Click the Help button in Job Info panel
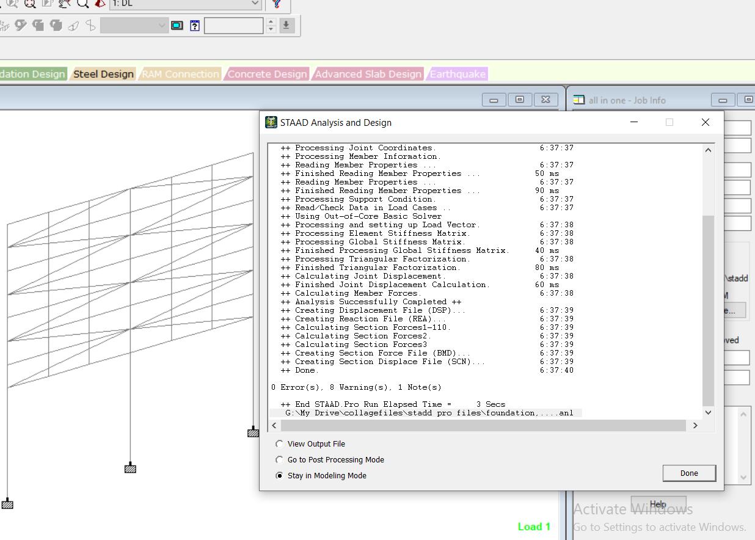 point(658,505)
